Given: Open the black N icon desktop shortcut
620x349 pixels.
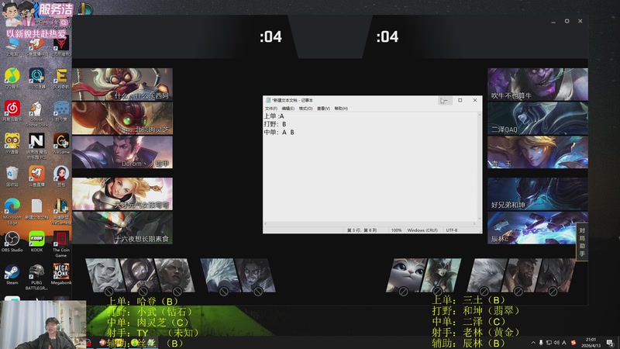Looking at the screenshot, I should click(36, 146).
